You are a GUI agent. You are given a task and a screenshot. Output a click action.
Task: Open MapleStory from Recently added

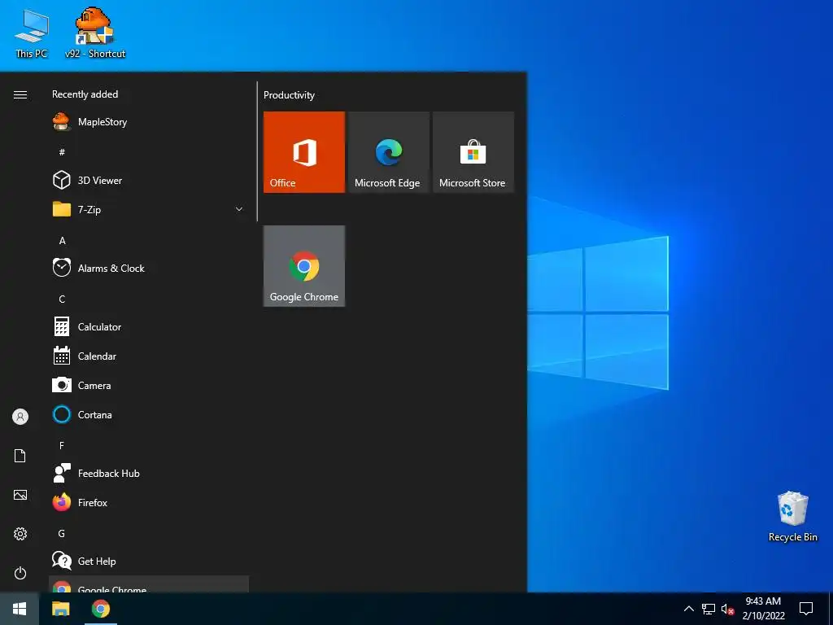coord(149,122)
